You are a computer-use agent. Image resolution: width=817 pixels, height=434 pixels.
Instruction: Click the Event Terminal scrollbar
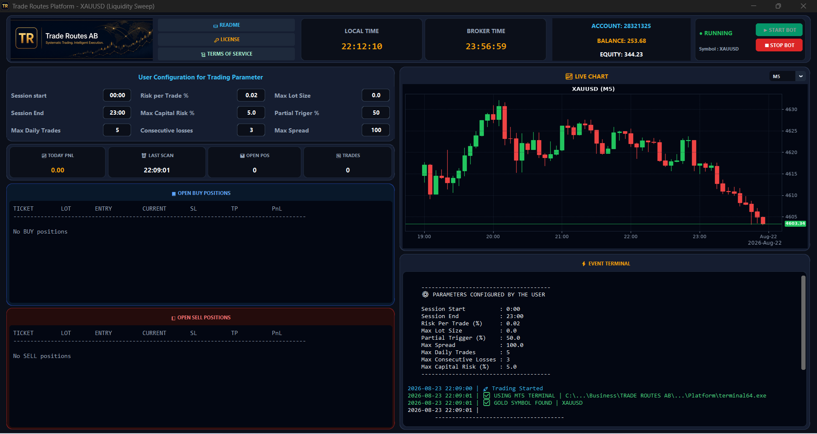click(x=803, y=323)
